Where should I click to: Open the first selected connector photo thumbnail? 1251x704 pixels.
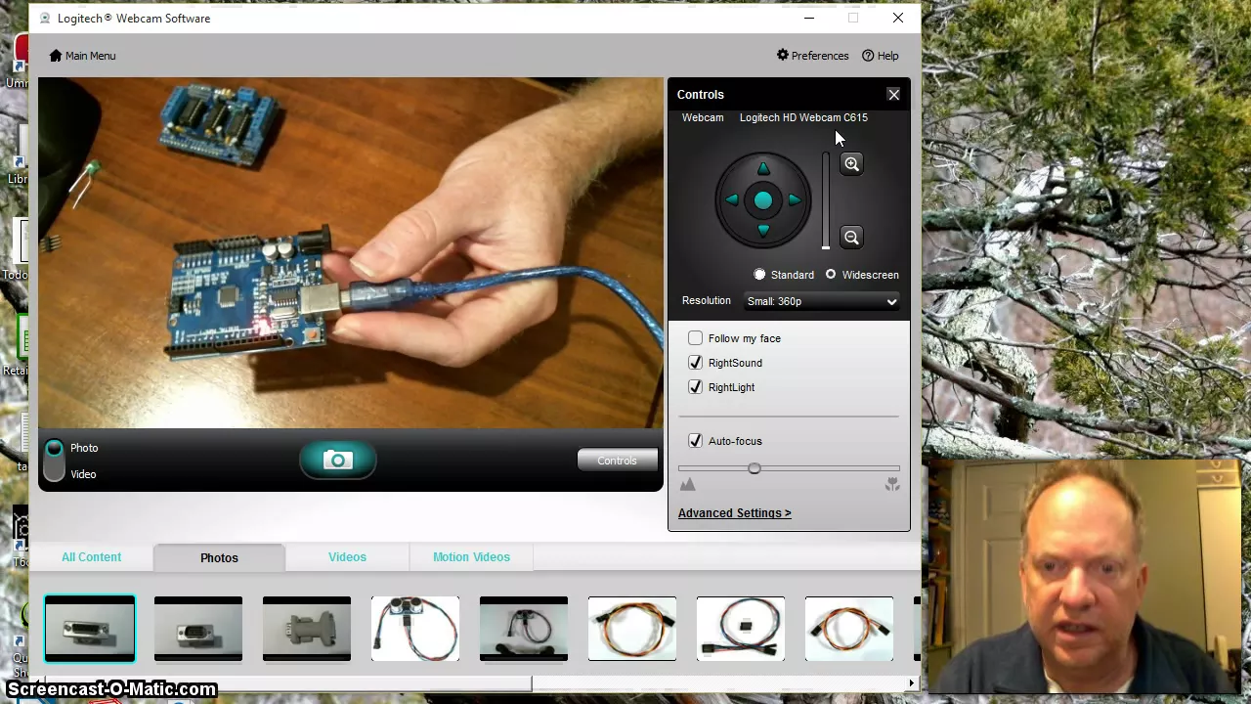pyautogui.click(x=90, y=629)
